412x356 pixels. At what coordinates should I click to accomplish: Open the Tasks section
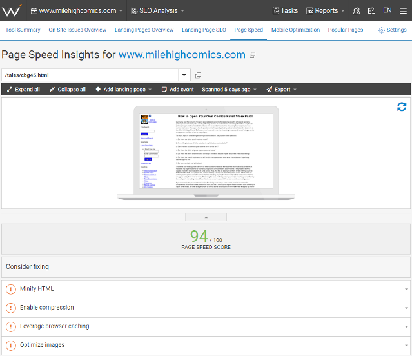(285, 10)
